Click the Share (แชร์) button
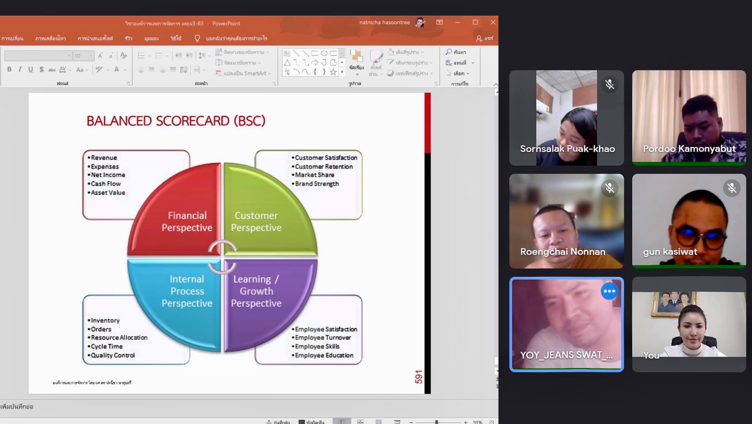This screenshot has height=424, width=752. point(484,38)
